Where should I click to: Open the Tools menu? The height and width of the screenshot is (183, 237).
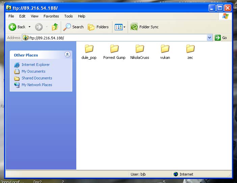click(x=69, y=16)
